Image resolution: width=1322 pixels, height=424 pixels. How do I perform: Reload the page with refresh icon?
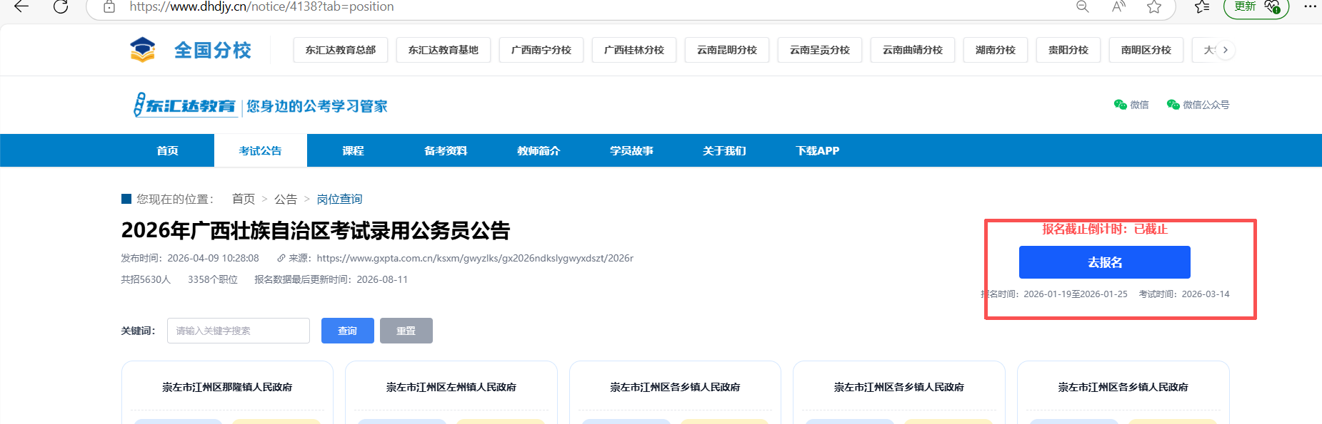tap(61, 6)
